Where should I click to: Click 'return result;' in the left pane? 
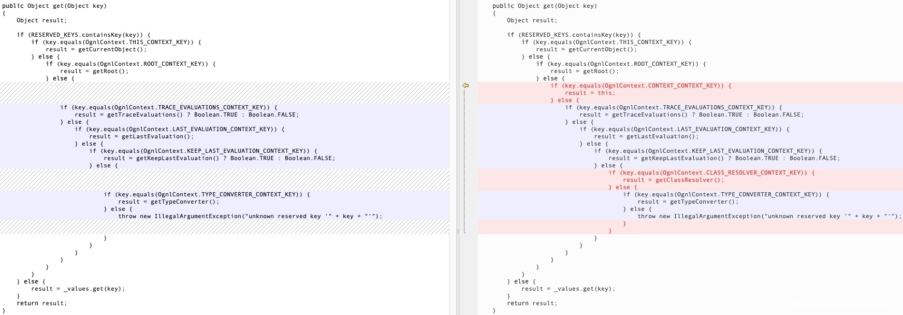click(41, 304)
